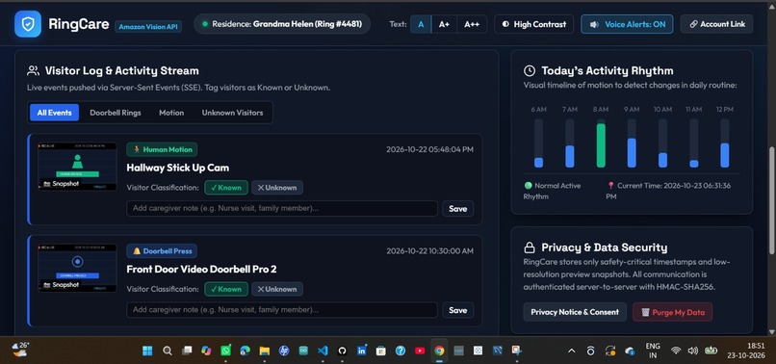Mark the Hallway Stick Up Cam visitor as Known
Image resolution: width=776 pixels, height=364 pixels.
226,188
